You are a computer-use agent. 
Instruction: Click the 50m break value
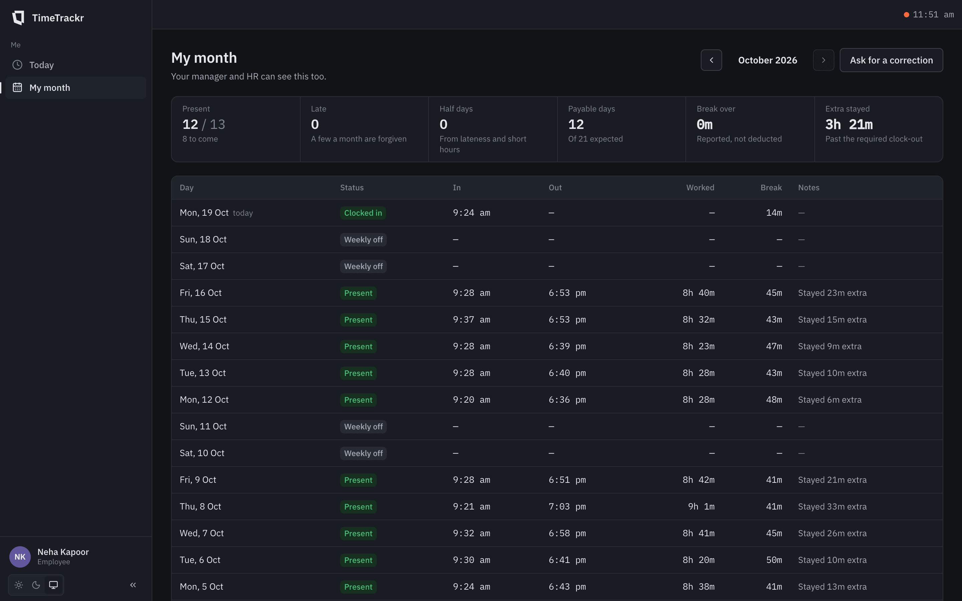tap(774, 560)
